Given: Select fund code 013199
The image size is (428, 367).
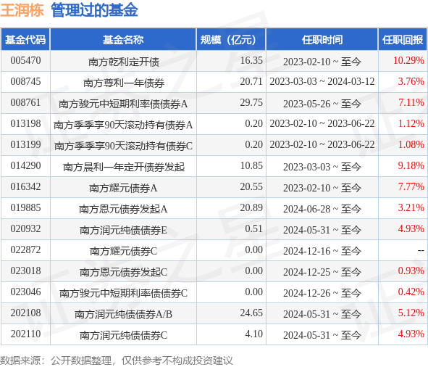Looking at the screenshot, I should point(25,144).
